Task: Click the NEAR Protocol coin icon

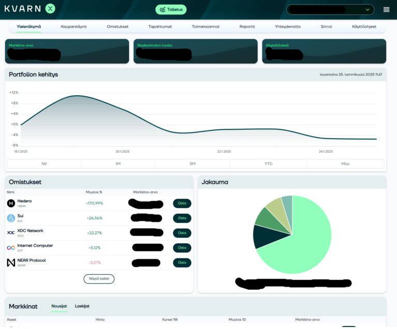Action: tap(11, 263)
